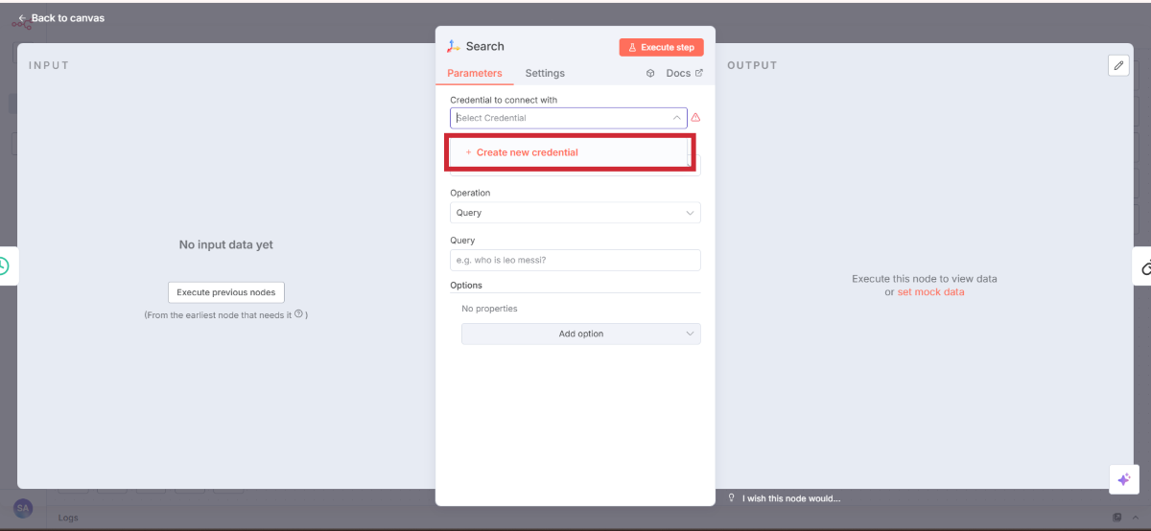Click the cube icon beside Docs
This screenshot has height=531, width=1151.
tap(650, 74)
